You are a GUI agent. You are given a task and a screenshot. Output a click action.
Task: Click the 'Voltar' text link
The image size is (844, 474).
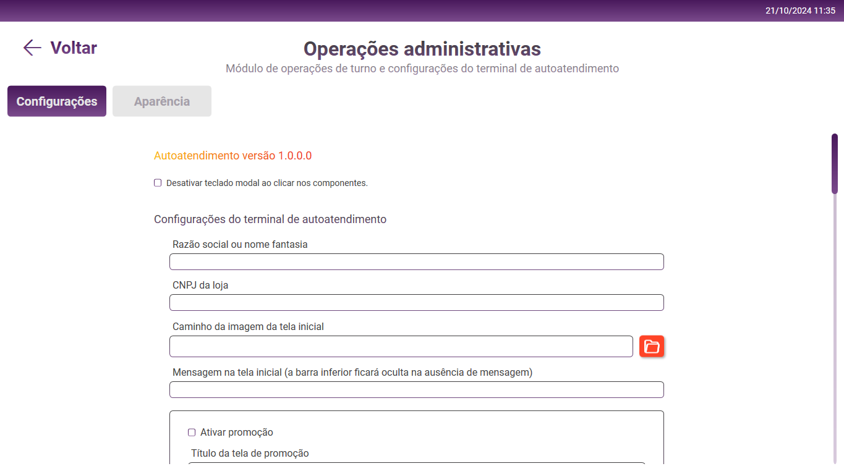74,48
